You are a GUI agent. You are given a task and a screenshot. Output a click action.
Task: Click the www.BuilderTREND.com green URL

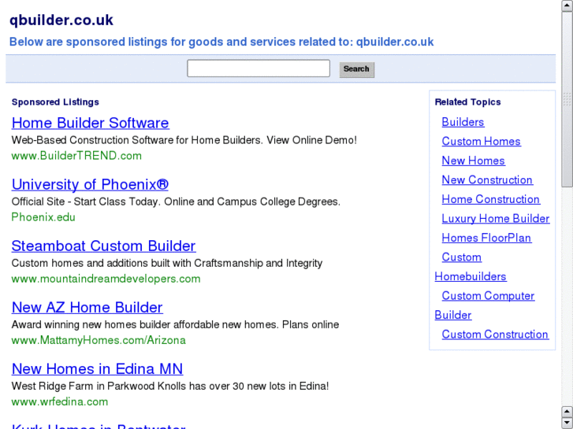coord(76,156)
